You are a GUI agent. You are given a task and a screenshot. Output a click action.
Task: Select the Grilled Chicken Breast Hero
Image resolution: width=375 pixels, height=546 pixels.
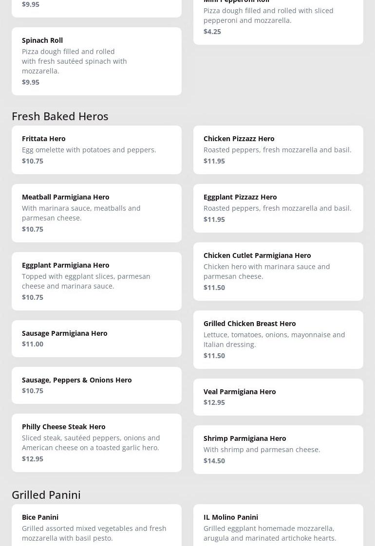tap(278, 339)
